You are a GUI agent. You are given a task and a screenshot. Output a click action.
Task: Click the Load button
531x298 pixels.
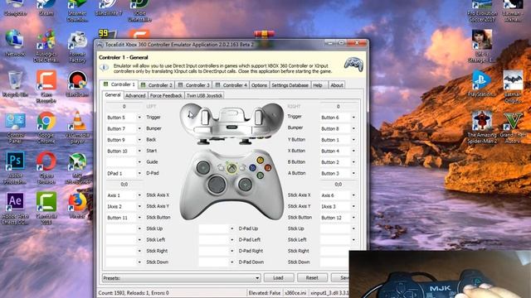(x=279, y=278)
